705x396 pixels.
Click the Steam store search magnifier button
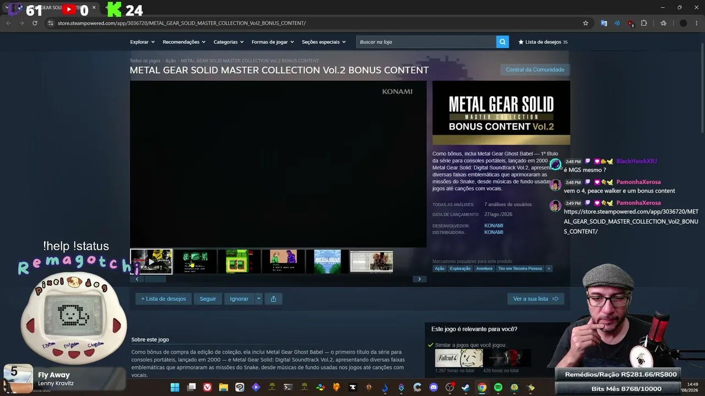tap(502, 42)
